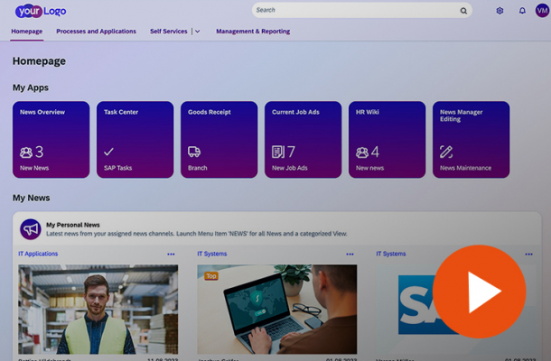Open the News Overview app tile
The width and height of the screenshot is (551, 361).
point(51,139)
